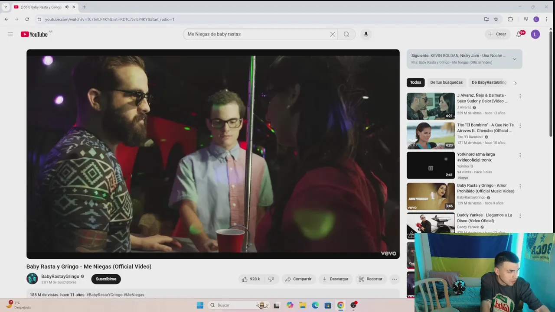Open Microsoft Edge from taskbar
This screenshot has height=312, width=555.
click(x=315, y=305)
